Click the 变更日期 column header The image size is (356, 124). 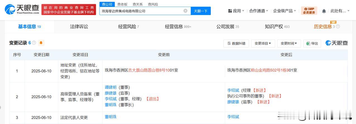(x=41, y=55)
